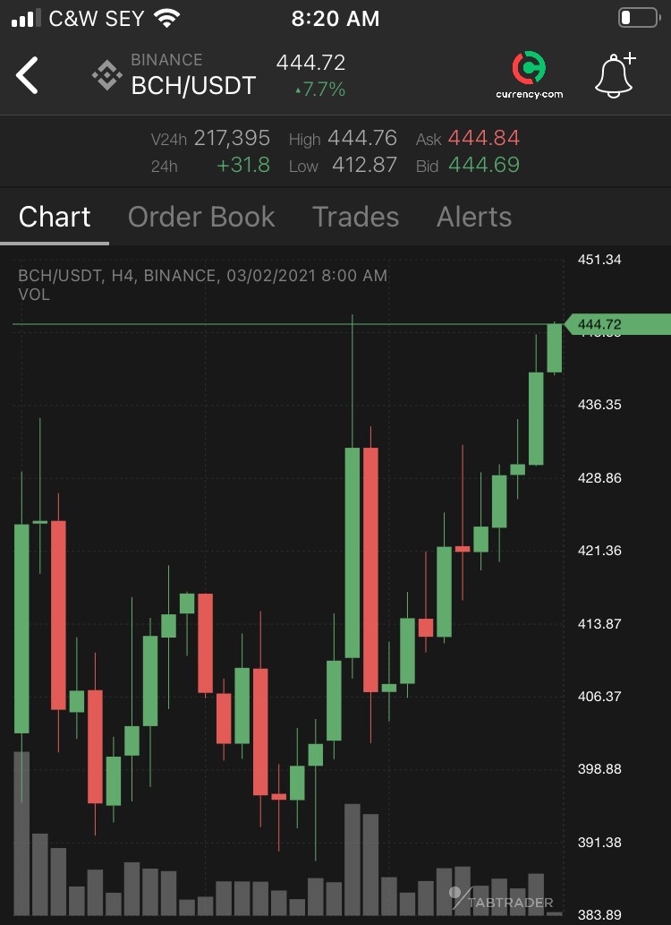Tap the red Ask price 444.84
The image size is (671, 925).
tap(483, 138)
